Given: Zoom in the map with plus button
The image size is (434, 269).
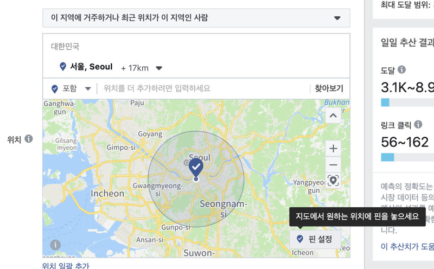Looking at the screenshot, I should point(333,149).
